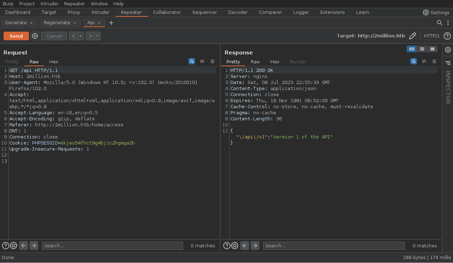Switch to the Logger tab
Image resolution: width=453 pixels, height=263 pixels.
pyautogui.click(x=301, y=12)
